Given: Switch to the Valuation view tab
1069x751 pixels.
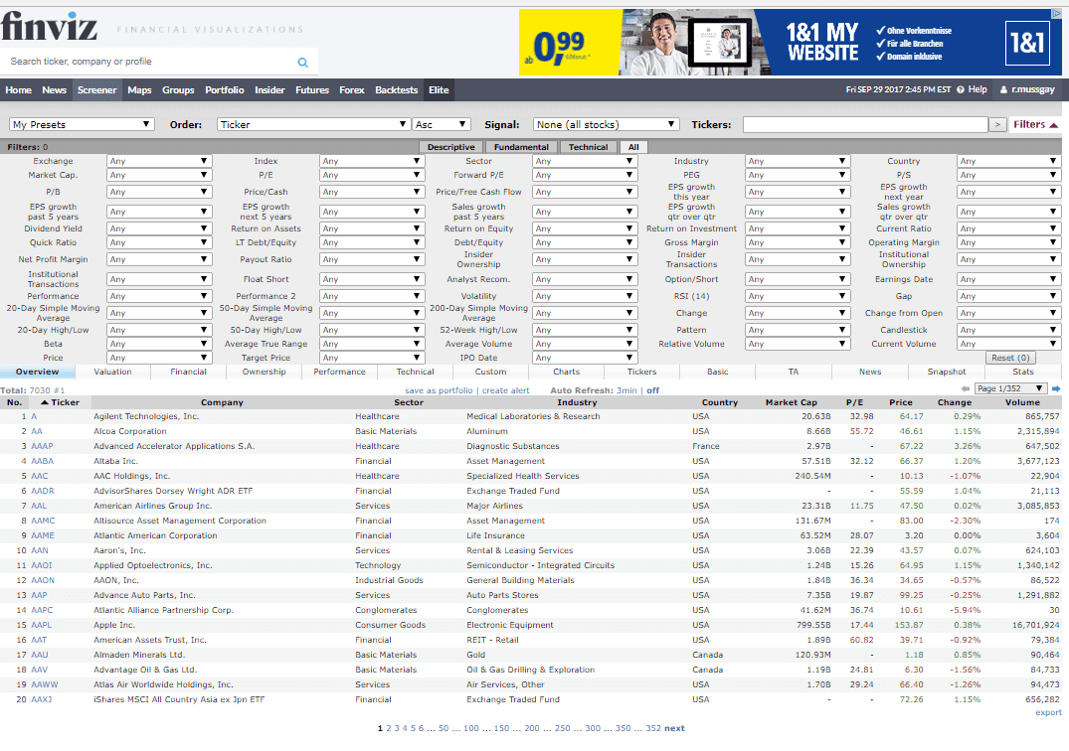Looking at the screenshot, I should 112,372.
